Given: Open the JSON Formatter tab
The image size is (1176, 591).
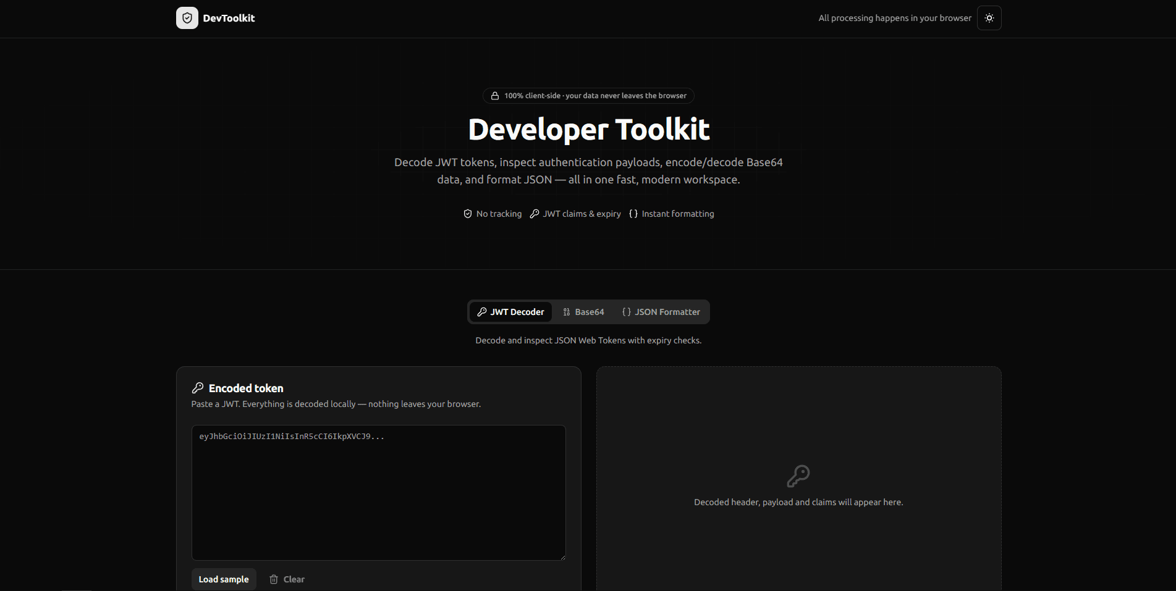Looking at the screenshot, I should (661, 312).
